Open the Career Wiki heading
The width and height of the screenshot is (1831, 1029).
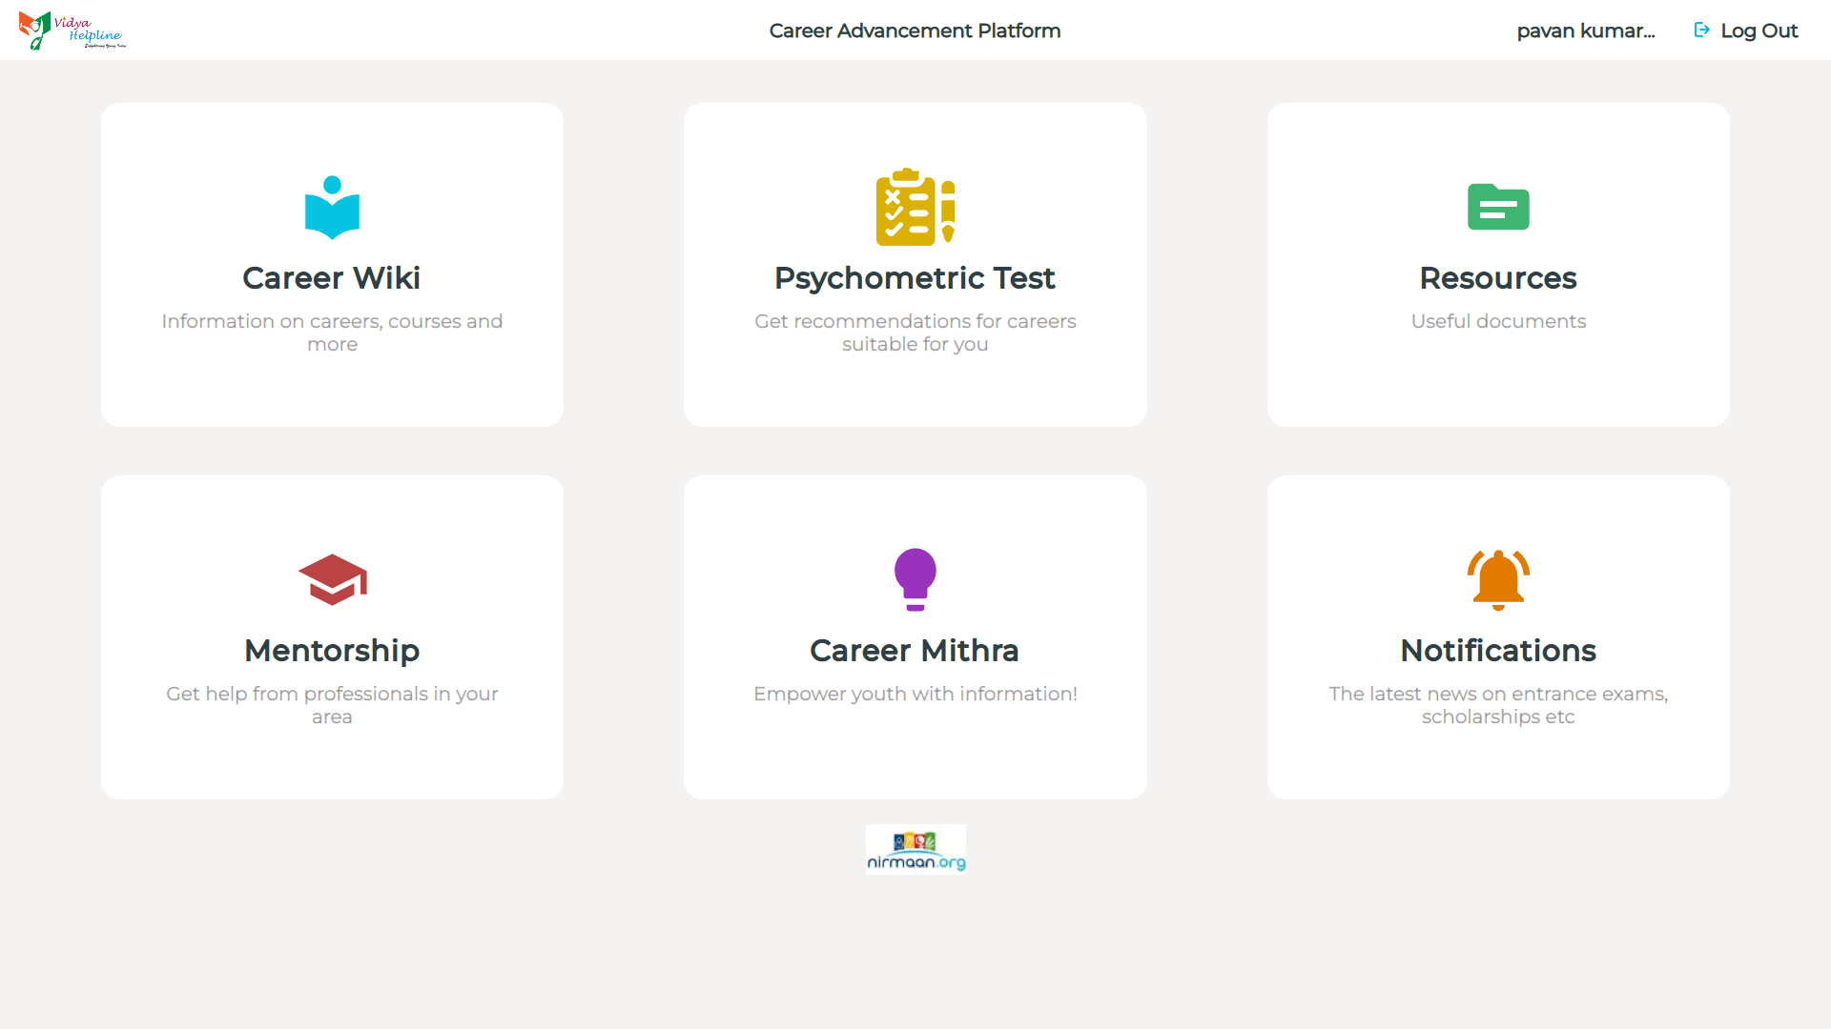pos(331,278)
